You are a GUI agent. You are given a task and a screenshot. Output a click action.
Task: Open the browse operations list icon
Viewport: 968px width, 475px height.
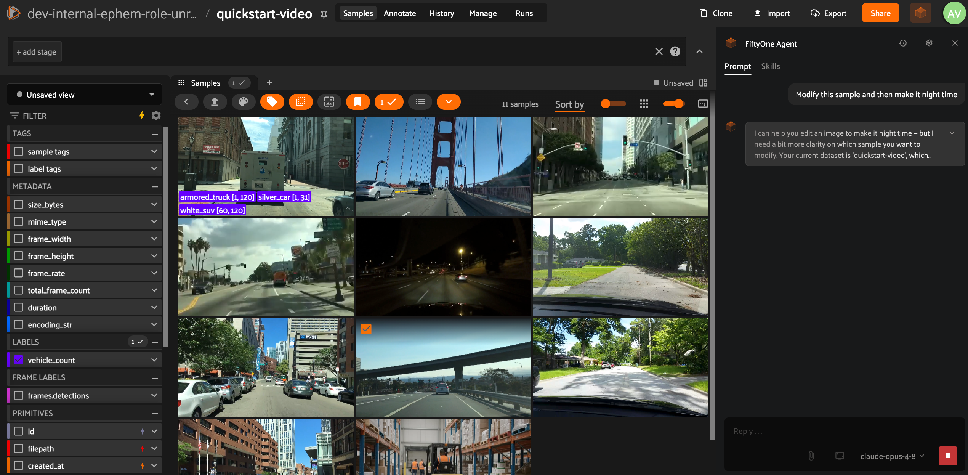(x=420, y=102)
